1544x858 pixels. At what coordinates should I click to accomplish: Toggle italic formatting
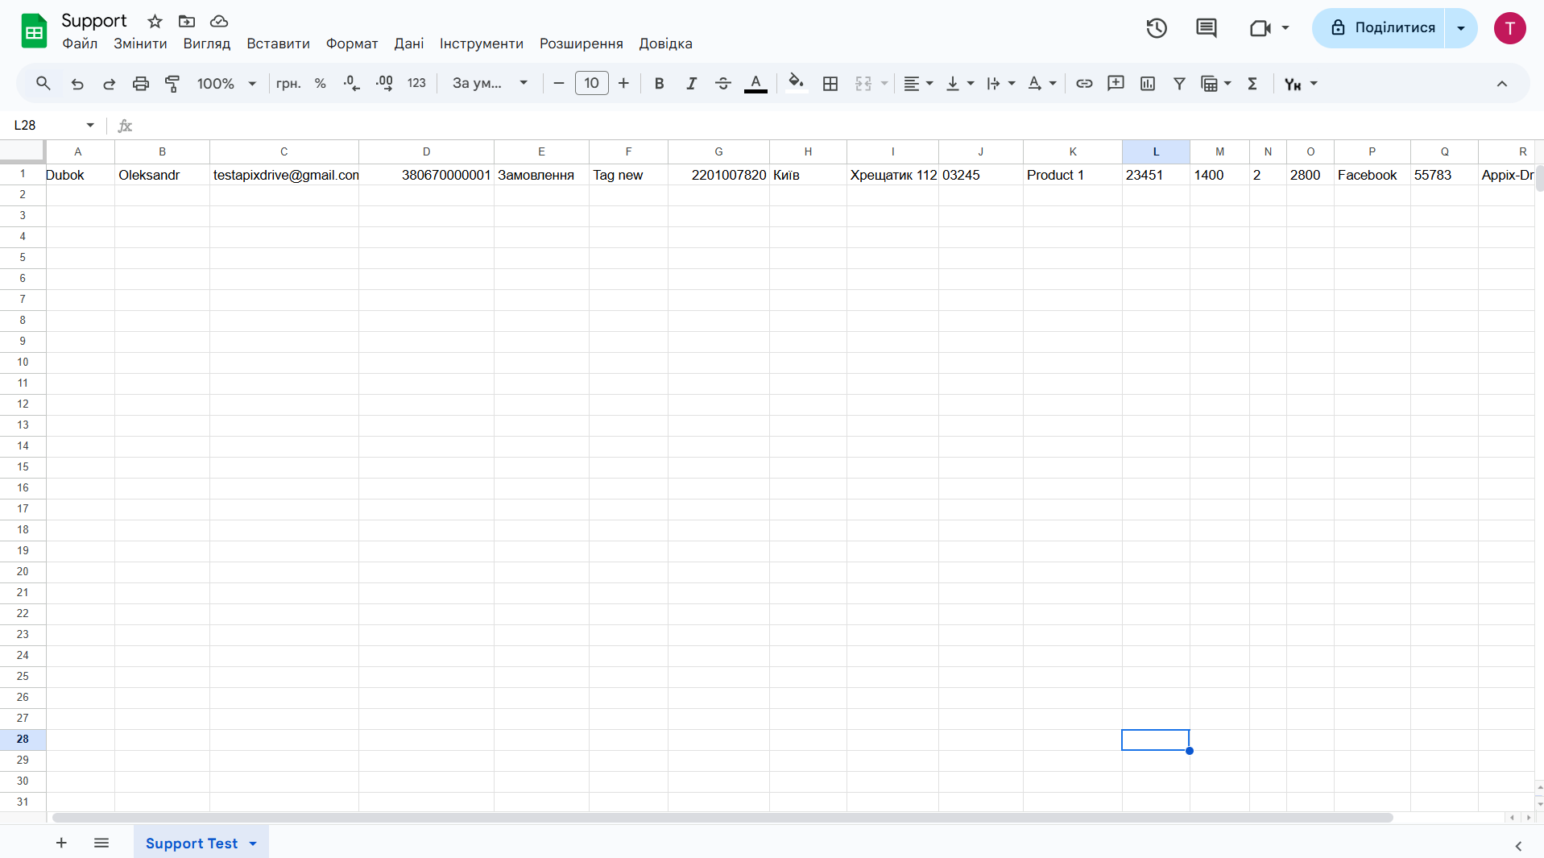click(691, 83)
